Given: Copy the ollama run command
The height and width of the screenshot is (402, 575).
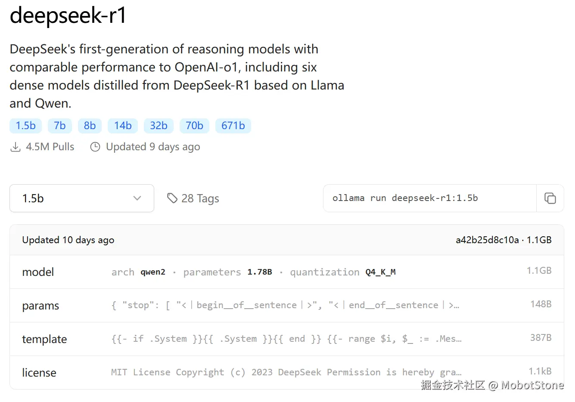Looking at the screenshot, I should [550, 198].
